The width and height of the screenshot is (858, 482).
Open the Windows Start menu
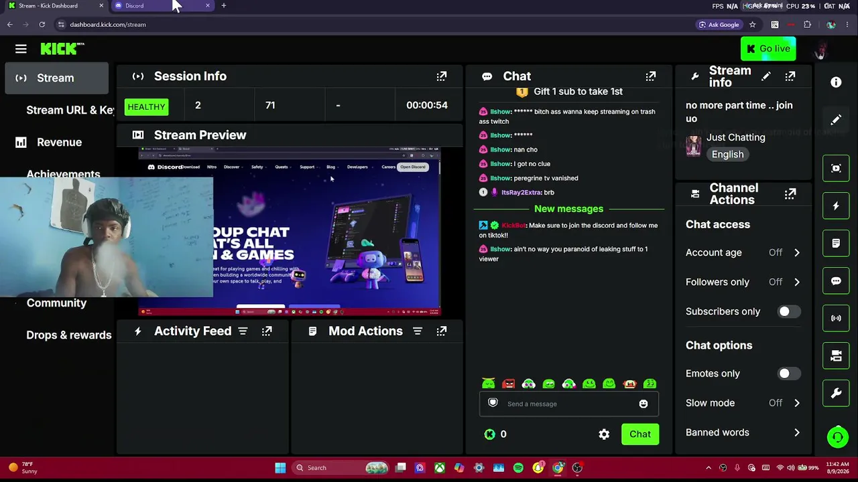click(280, 468)
